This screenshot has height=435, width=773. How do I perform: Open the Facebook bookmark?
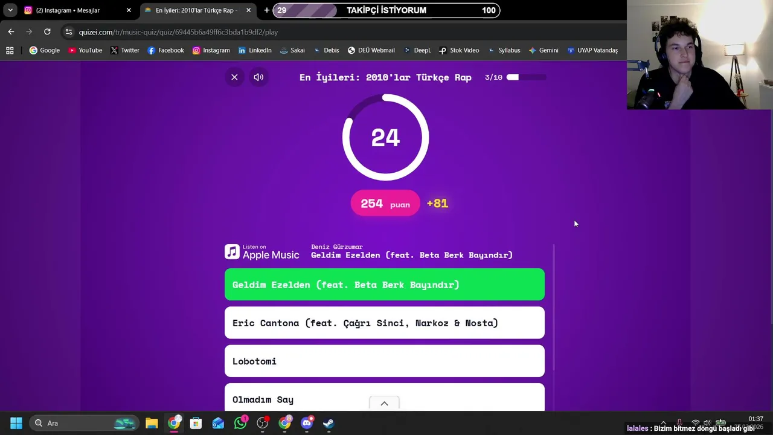point(166,50)
